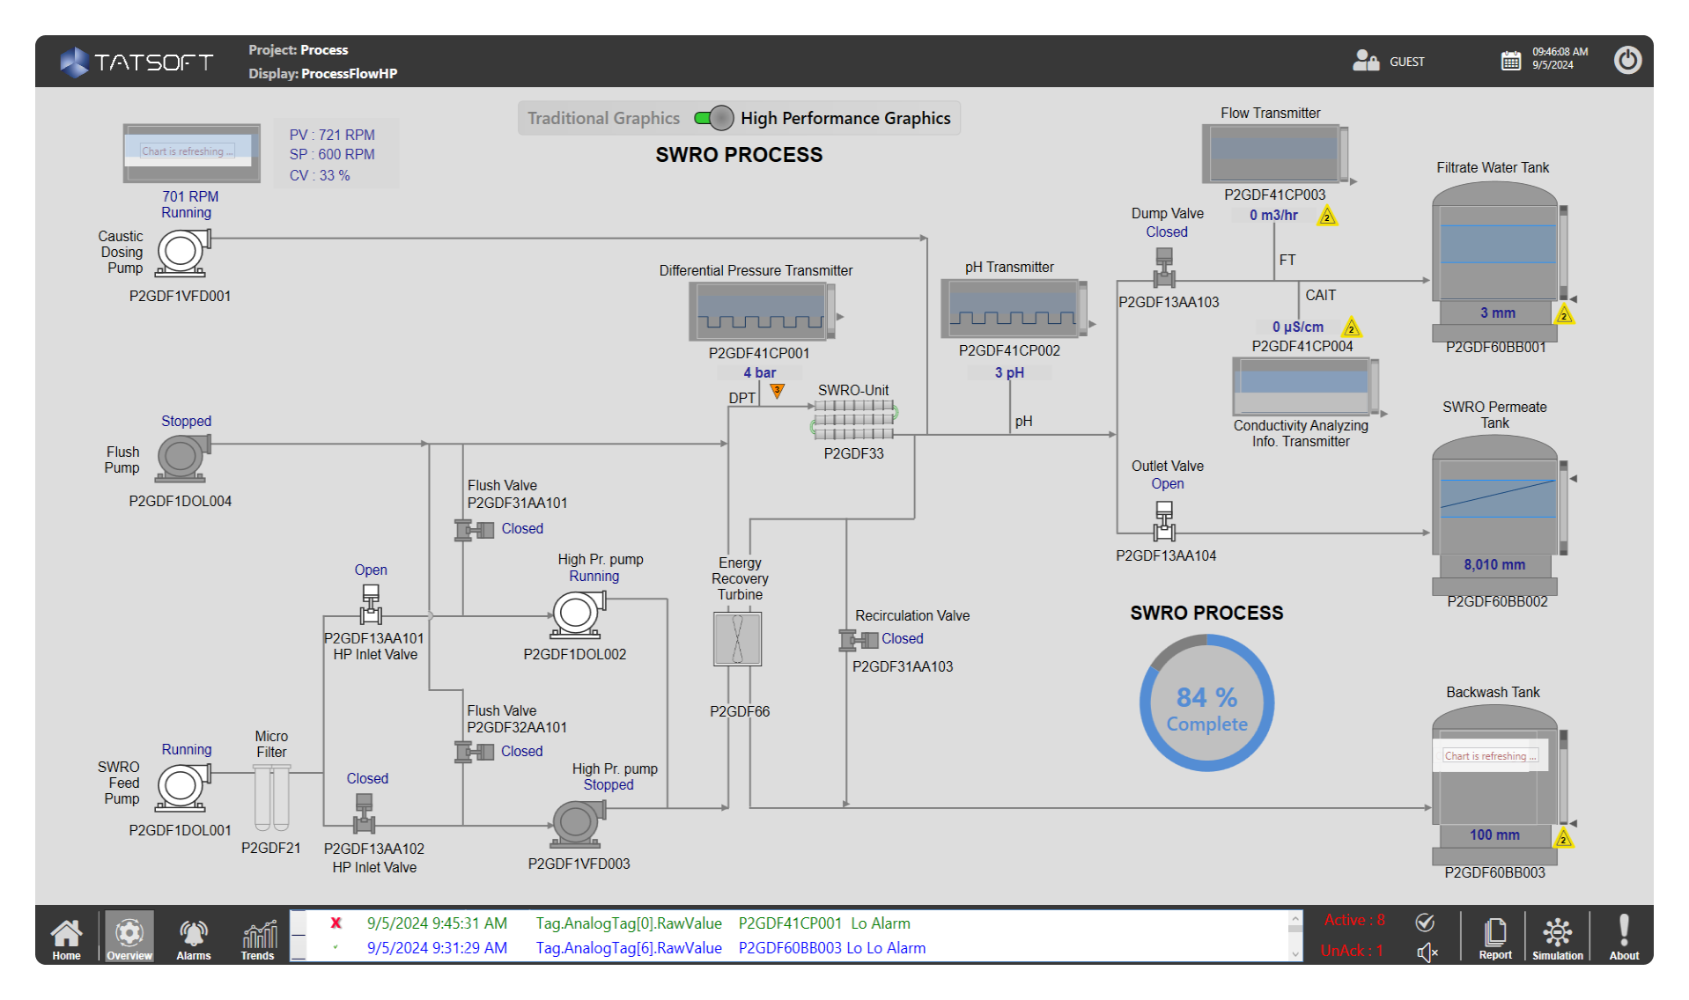The height and width of the screenshot is (1000, 1689).
Task: Click the 84% Complete progress ring
Action: (1206, 703)
